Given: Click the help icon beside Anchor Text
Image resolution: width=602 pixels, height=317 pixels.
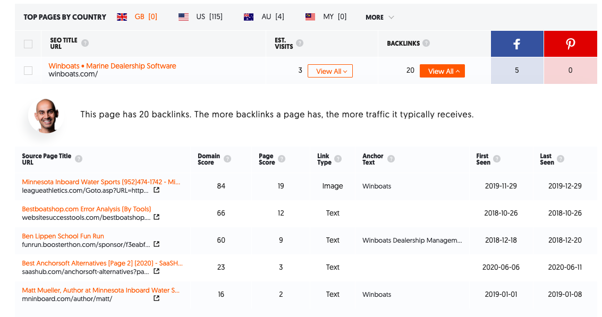Looking at the screenshot, I should click(391, 158).
